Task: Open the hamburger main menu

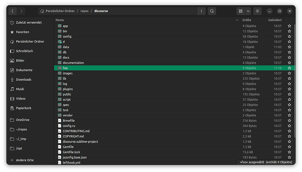Action: pyautogui.click(x=257, y=11)
